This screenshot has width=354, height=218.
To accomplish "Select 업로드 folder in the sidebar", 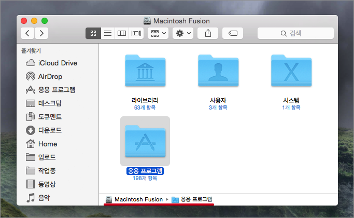I will 41,157.
